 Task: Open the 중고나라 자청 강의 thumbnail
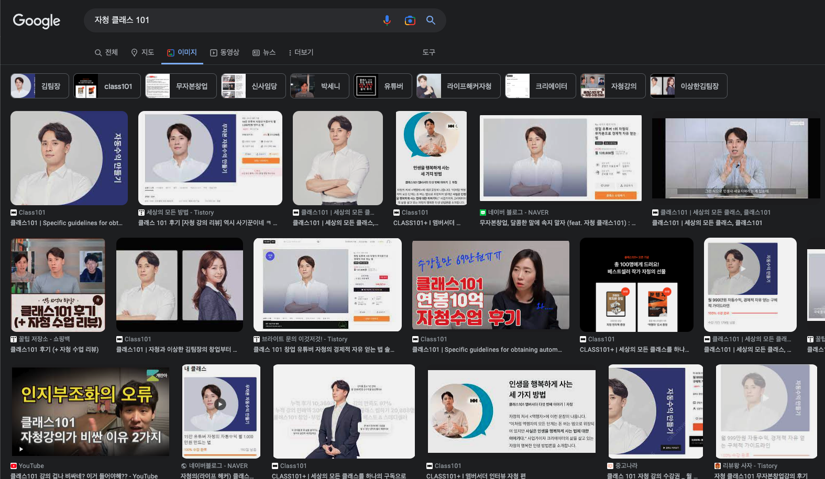[x=656, y=411]
